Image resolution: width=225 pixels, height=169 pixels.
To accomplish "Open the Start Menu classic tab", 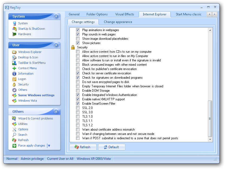I will coord(188,14).
